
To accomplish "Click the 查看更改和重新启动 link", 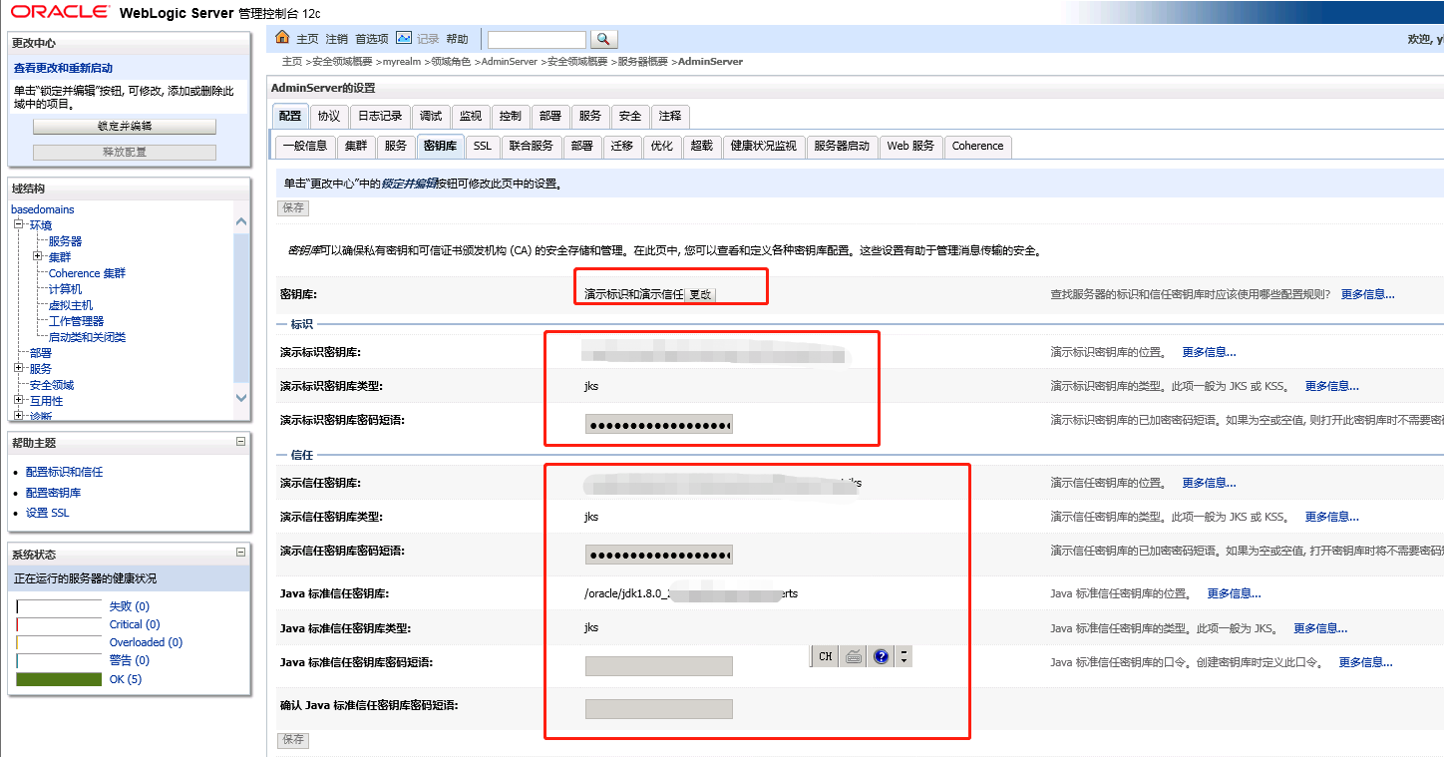I will coord(63,68).
